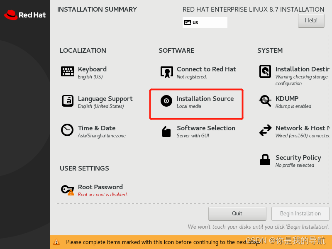Click Begin Installation button
This screenshot has width=332, height=249.
click(300, 214)
